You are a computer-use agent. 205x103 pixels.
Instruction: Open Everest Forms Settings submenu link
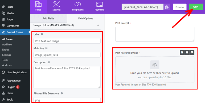point(7,55)
